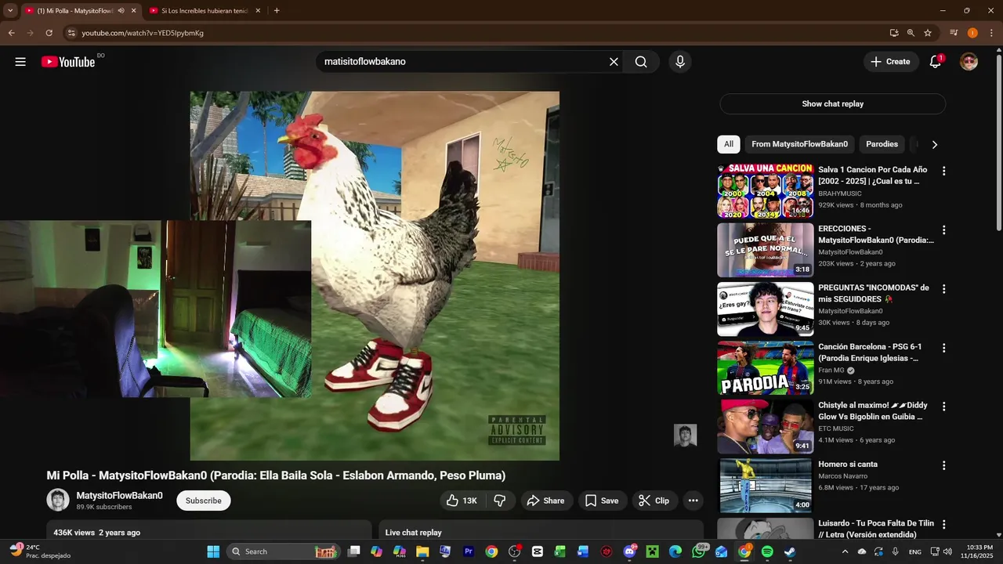1003x564 pixels.
Task: Click the search input field
Action: pyautogui.click(x=462, y=62)
